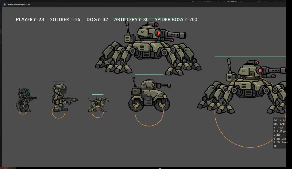Click the "6 ms frm." frame time readout
Image resolution: width=292 pixels, height=169 pixels.
280,139
